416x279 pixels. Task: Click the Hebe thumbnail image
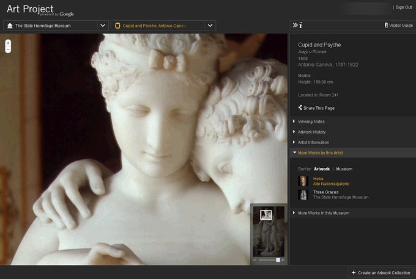(303, 181)
